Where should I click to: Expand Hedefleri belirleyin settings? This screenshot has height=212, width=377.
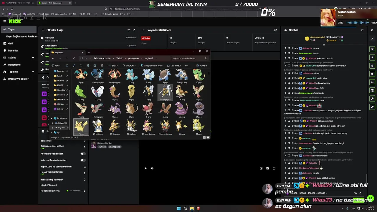85,191
